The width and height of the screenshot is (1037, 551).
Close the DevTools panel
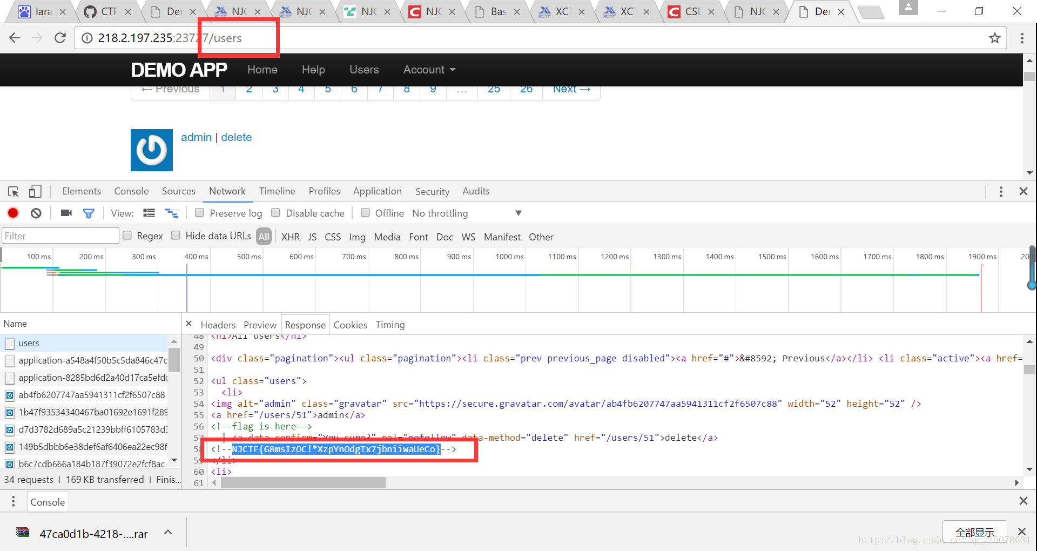pyautogui.click(x=1023, y=191)
